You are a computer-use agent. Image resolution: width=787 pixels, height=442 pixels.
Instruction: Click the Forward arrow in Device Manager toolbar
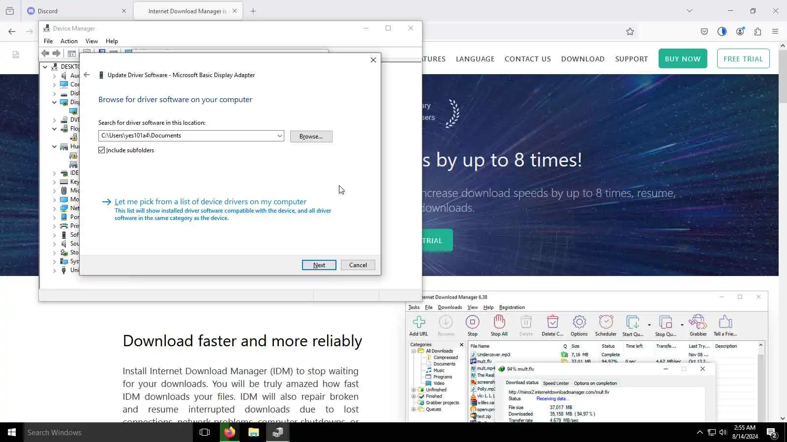tap(57, 53)
